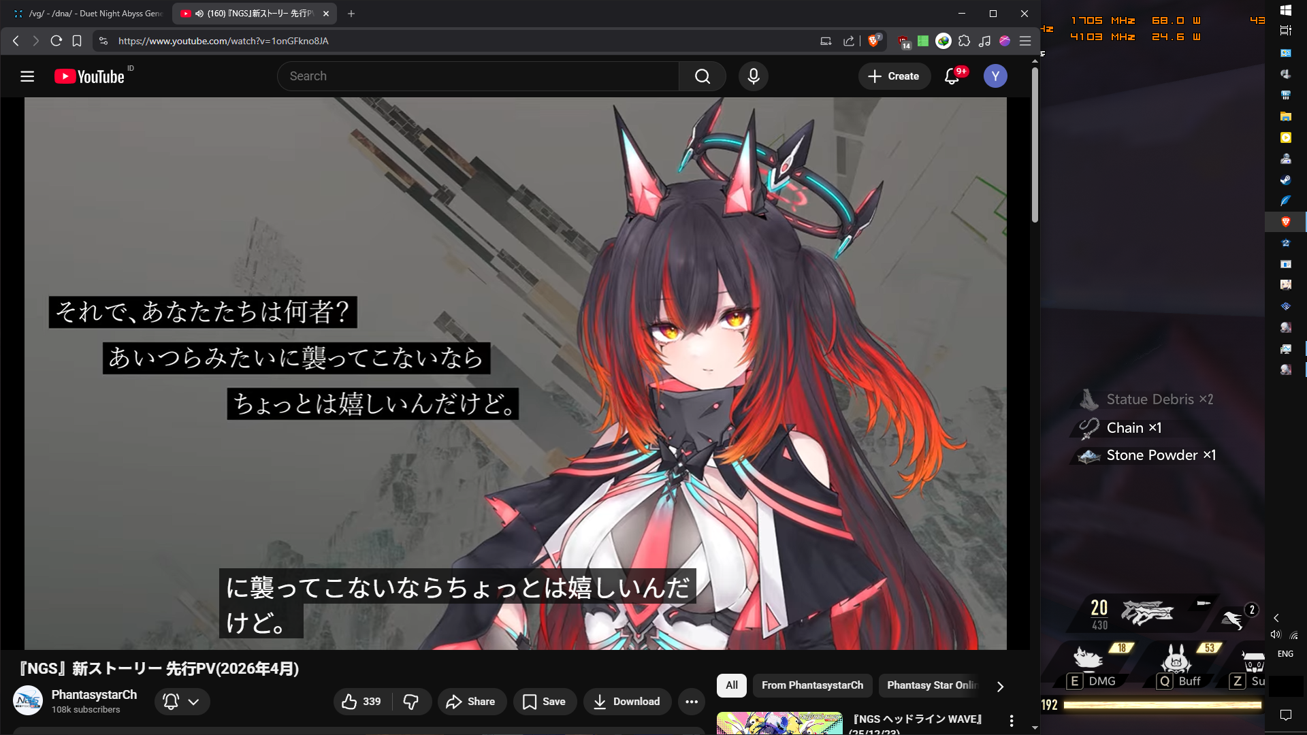
Task: Click the Brave Shields lion icon
Action: pyautogui.click(x=873, y=41)
